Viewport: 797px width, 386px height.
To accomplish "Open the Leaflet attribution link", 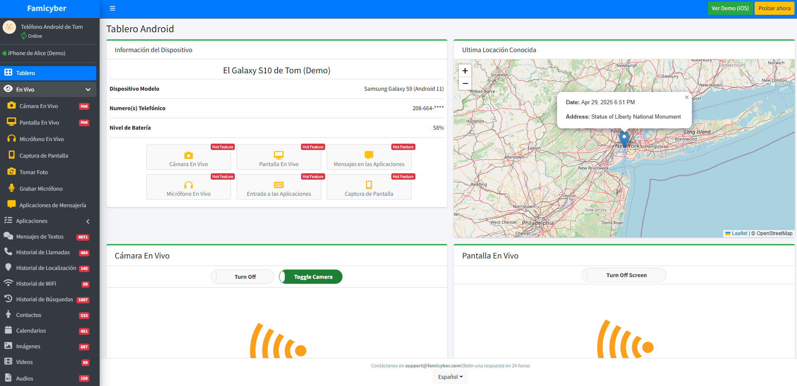I will click(739, 233).
